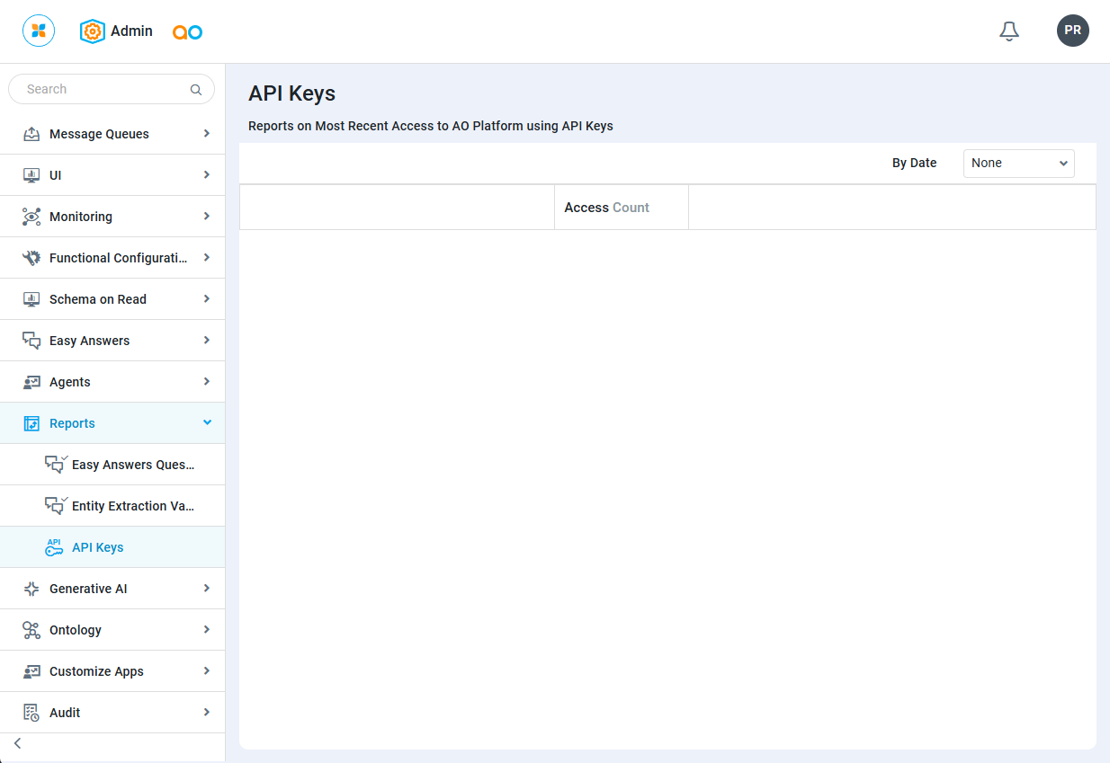This screenshot has width=1110, height=763.
Task: Collapse the Reports section chevron
Action: pyautogui.click(x=207, y=422)
